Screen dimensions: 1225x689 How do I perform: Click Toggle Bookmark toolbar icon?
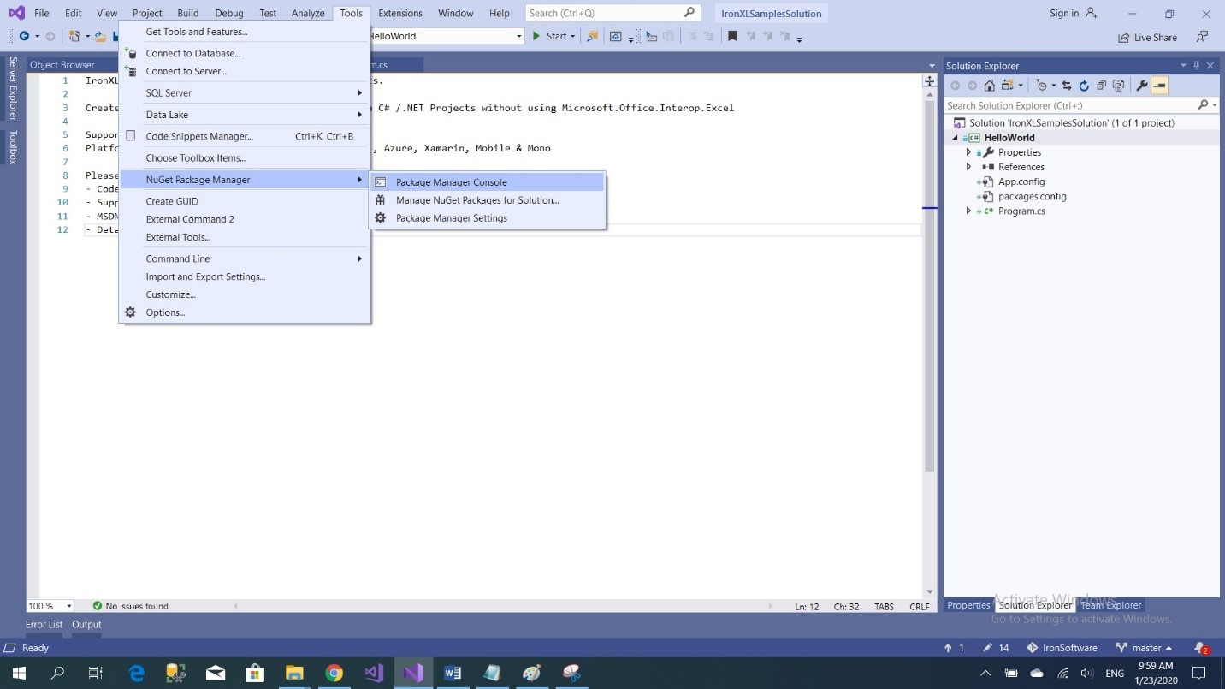tap(732, 36)
